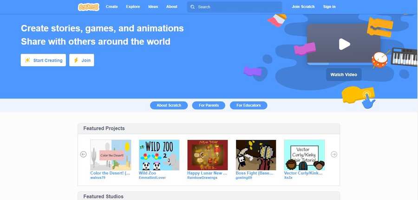Open the Wild Zoo project thumbnail

tap(159, 155)
